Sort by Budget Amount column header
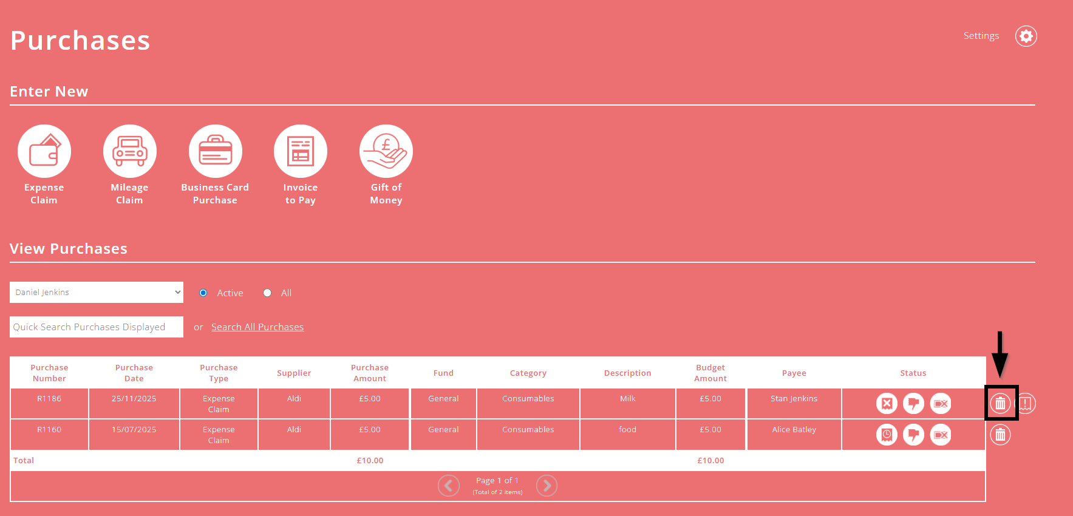The image size is (1073, 516). (x=710, y=373)
